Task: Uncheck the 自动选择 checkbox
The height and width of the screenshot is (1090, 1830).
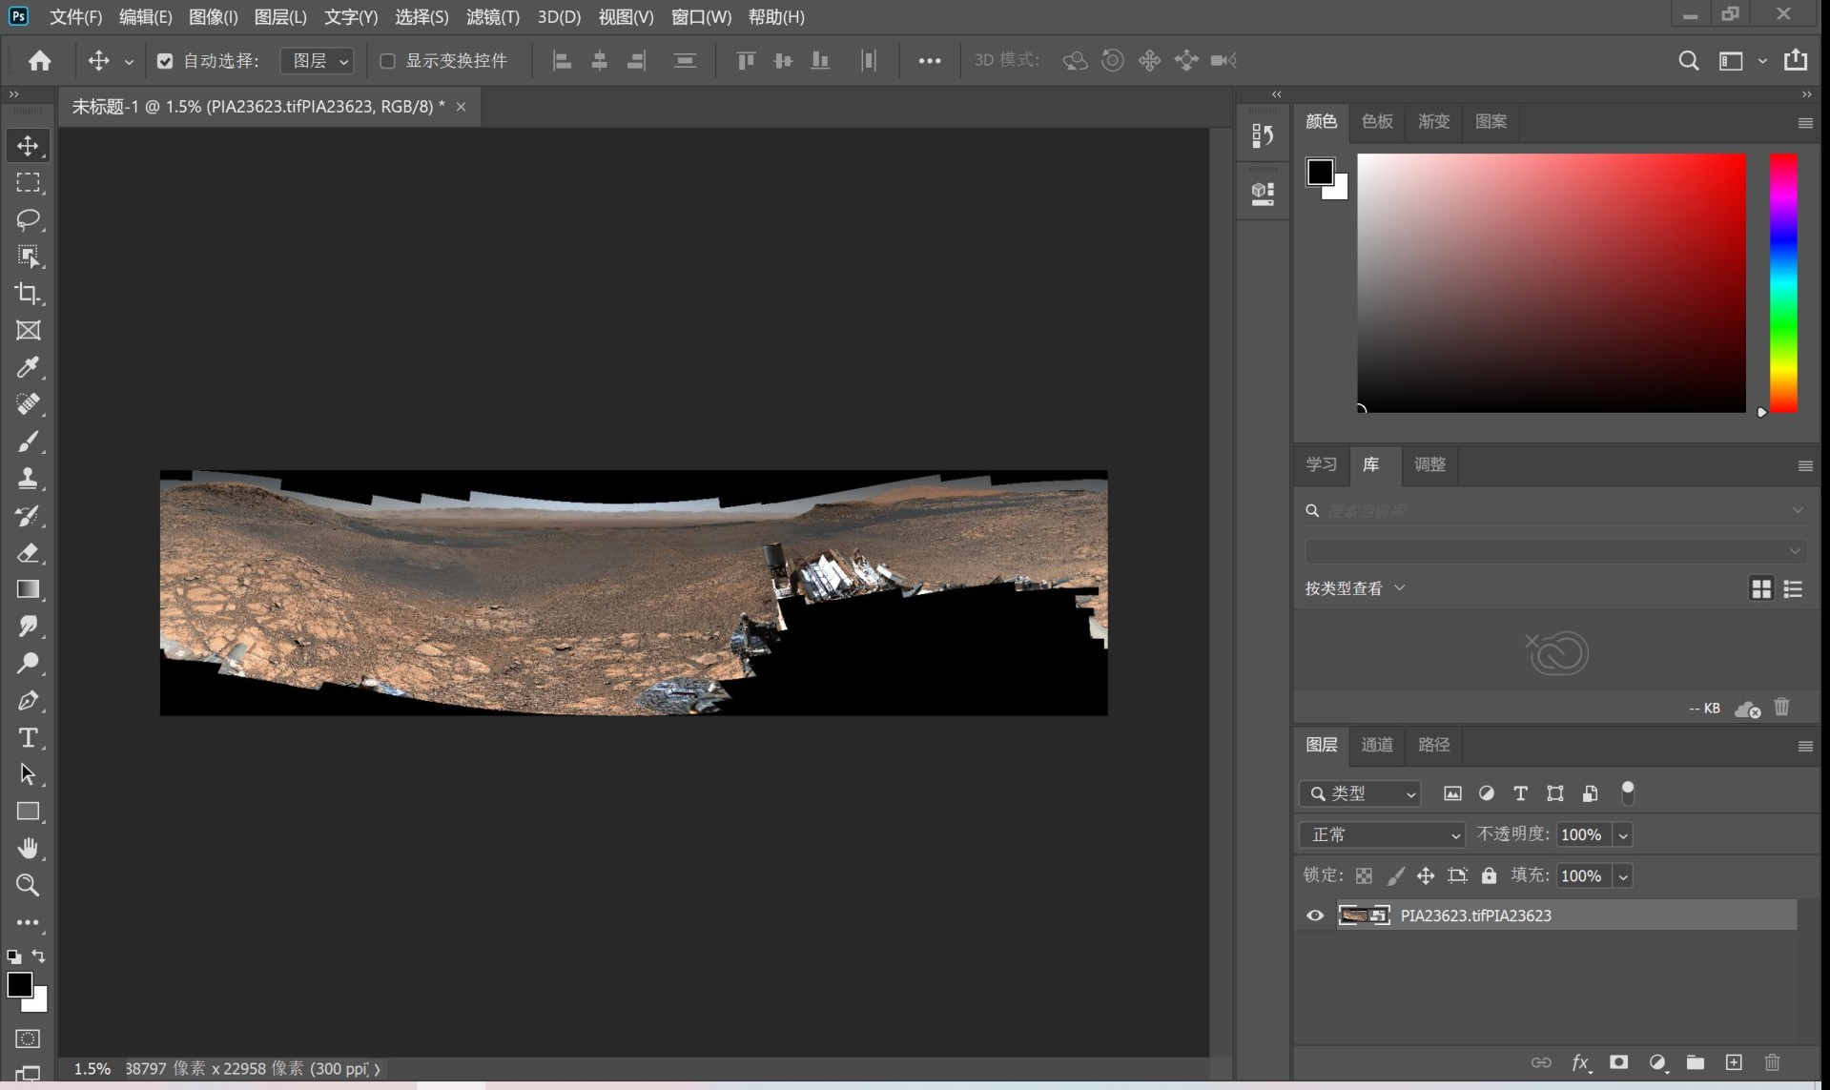Action: (x=165, y=61)
